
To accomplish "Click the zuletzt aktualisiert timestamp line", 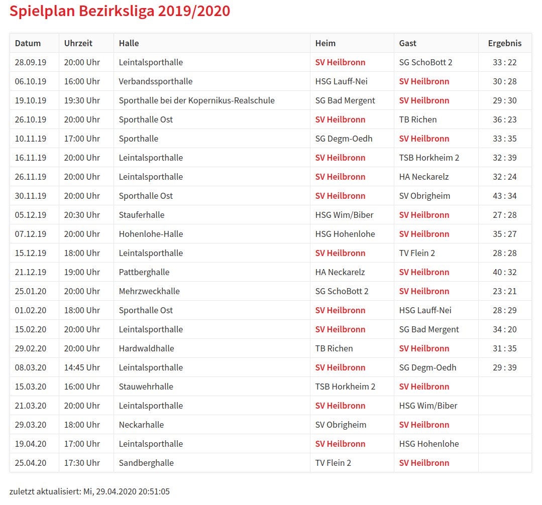I will pyautogui.click(x=89, y=491).
